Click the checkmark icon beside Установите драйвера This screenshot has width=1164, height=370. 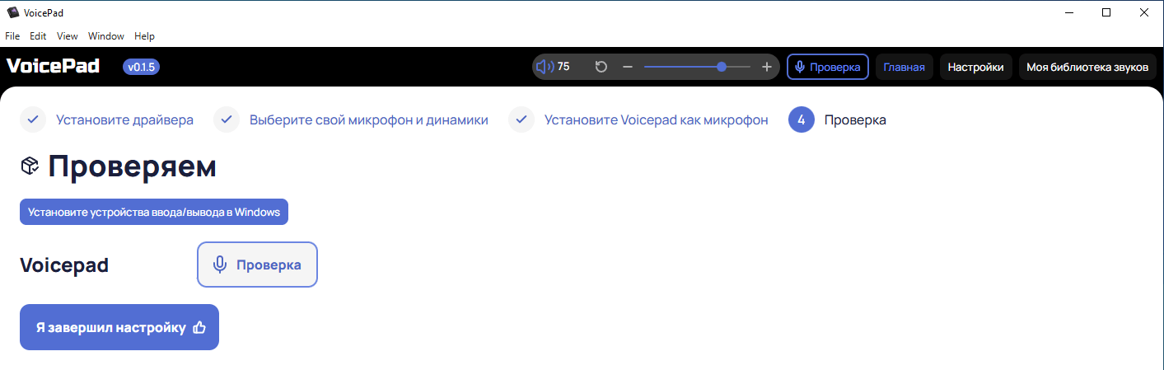coord(33,119)
